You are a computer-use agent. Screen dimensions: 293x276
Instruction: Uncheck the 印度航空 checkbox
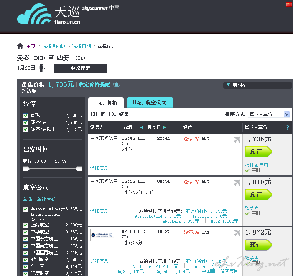point(25,274)
